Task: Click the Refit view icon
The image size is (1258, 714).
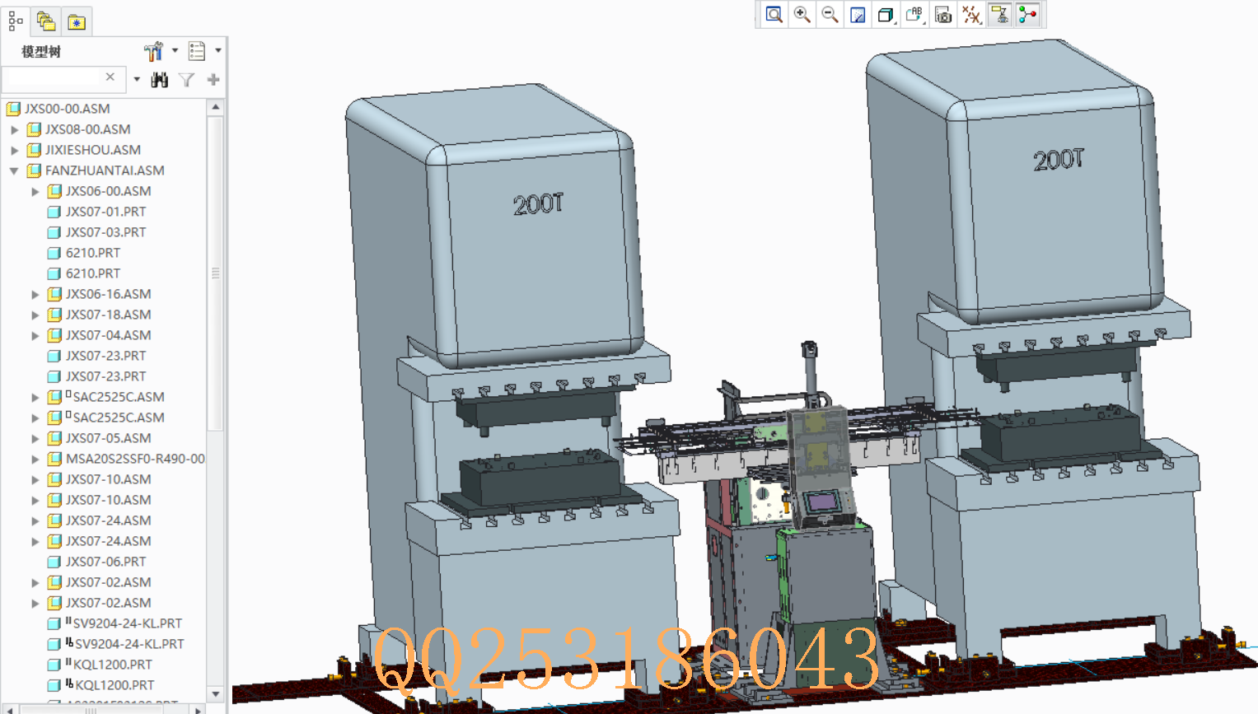Action: (774, 15)
